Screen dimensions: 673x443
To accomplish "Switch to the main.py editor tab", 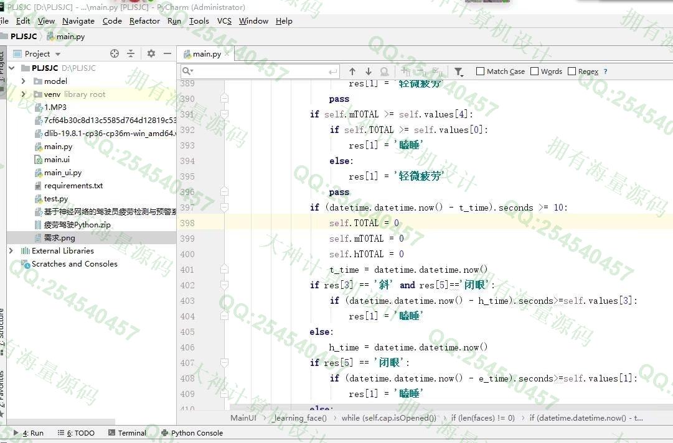I will pos(207,53).
